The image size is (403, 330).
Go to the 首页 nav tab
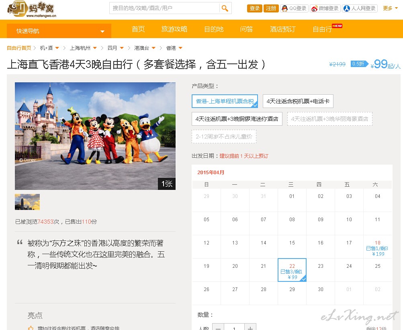pyautogui.click(x=138, y=29)
